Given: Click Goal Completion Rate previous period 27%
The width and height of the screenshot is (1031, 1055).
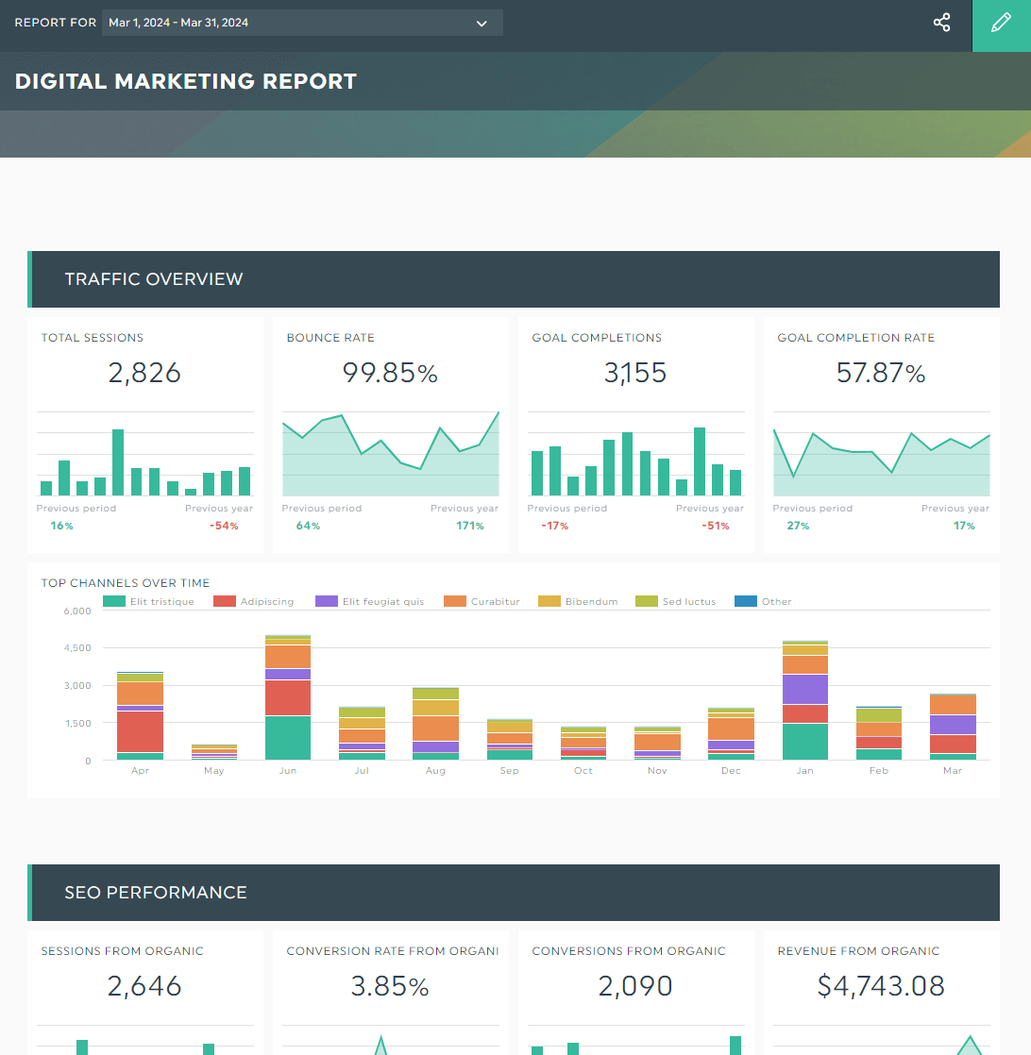Looking at the screenshot, I should point(798,526).
